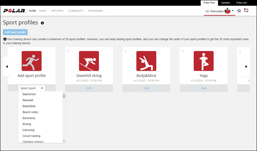Image resolution: width=257 pixels, height=151 pixels.
Task: Click the Body&Mind card title
Action: (x=146, y=76)
